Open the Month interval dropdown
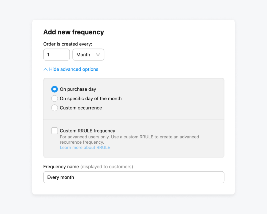Image resolution: width=267 pixels, height=214 pixels. pyautogui.click(x=88, y=55)
